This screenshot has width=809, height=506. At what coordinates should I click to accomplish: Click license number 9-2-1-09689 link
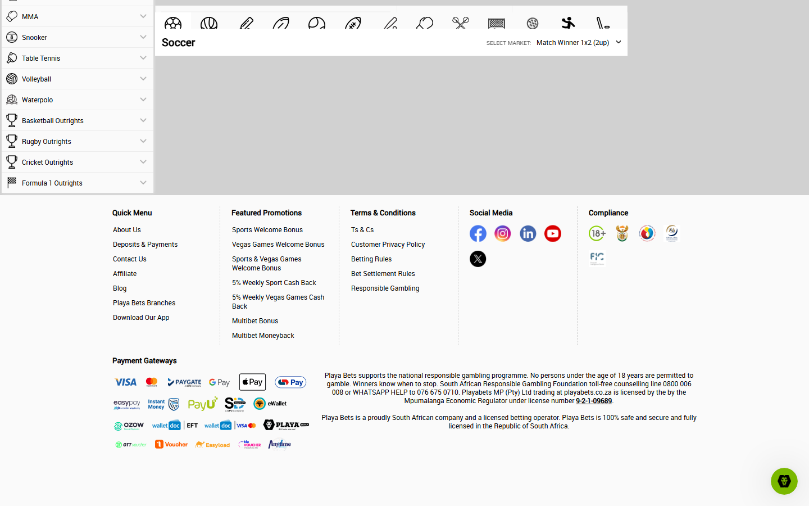(594, 401)
